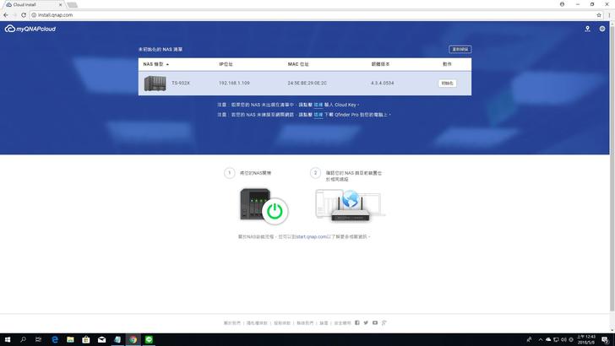Click the IP address column header
Screen dimensions: 615x346
(226, 64)
